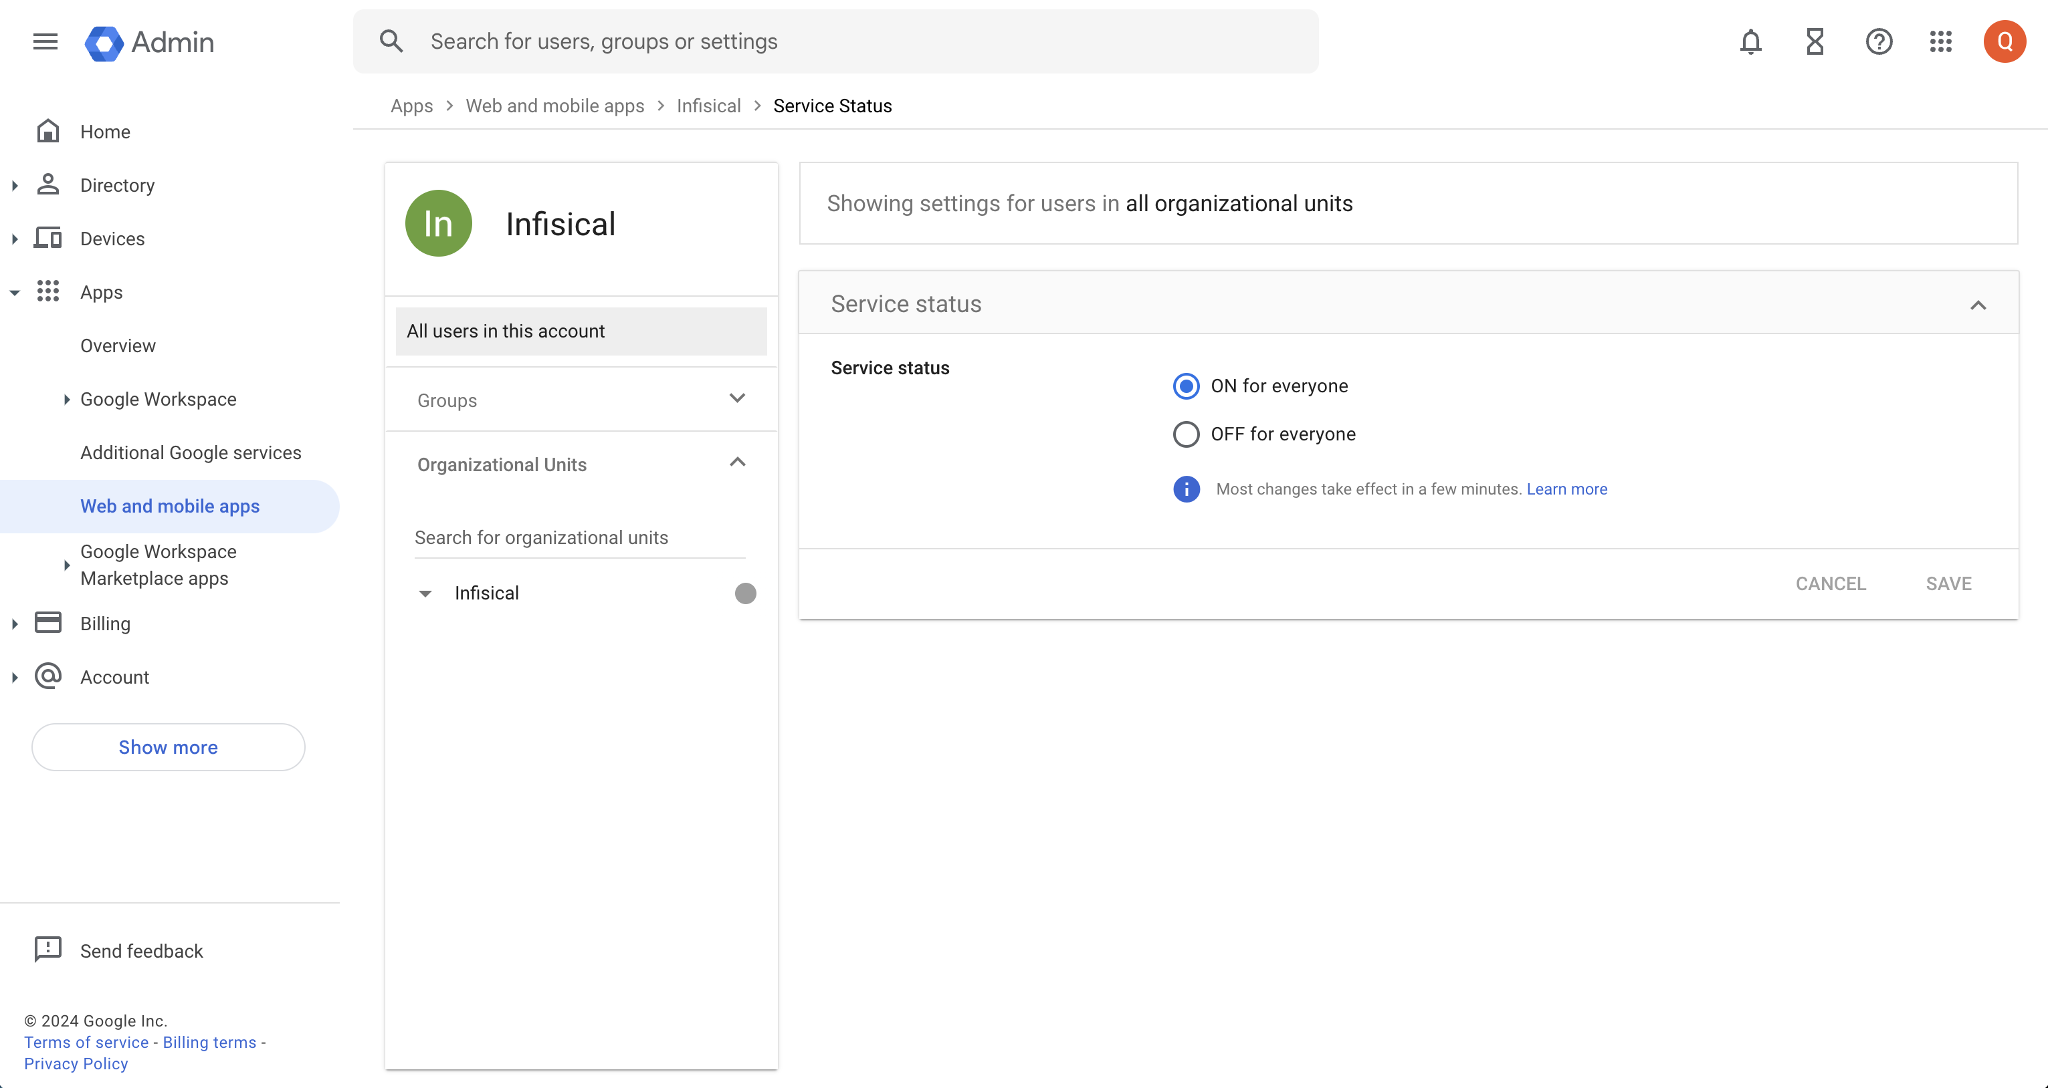The height and width of the screenshot is (1088, 2048).
Task: Select ON for everyone
Action: [1185, 386]
